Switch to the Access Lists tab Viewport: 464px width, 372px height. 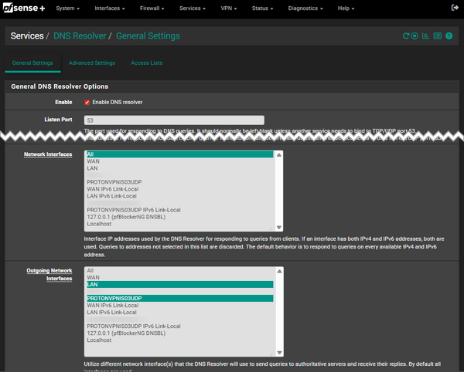[146, 63]
